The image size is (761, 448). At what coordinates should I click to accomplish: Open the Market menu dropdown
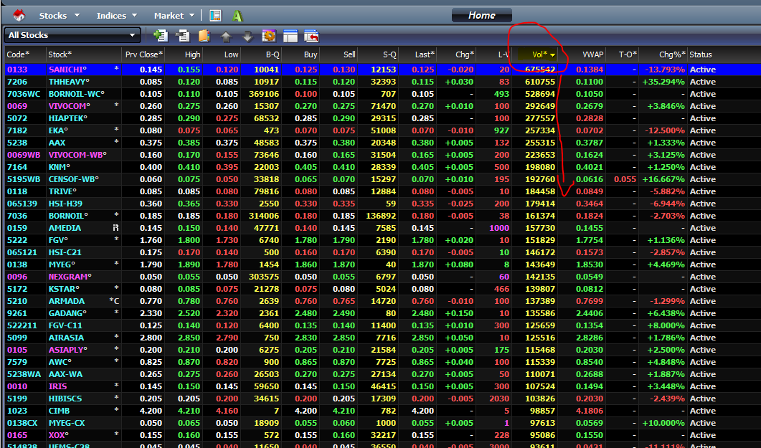click(x=174, y=16)
